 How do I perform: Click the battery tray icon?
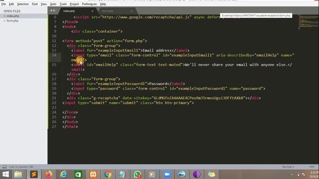[x=298, y=175]
